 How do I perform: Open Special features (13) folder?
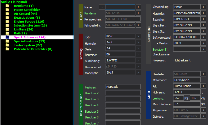(x=30, y=41)
